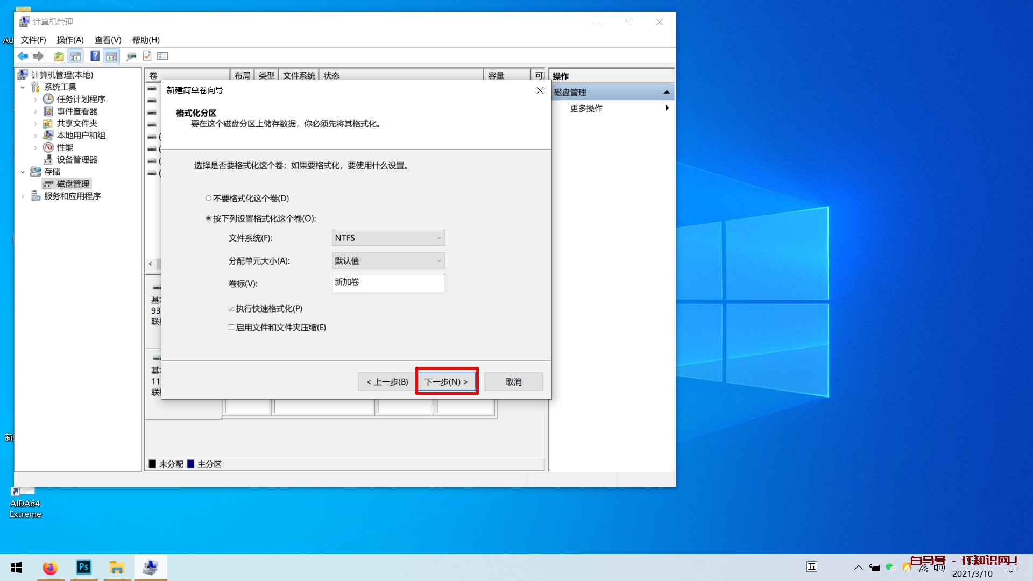The image size is (1033, 581).
Task: Toggle Show/Hide Console Tree icon
Action: [75, 56]
